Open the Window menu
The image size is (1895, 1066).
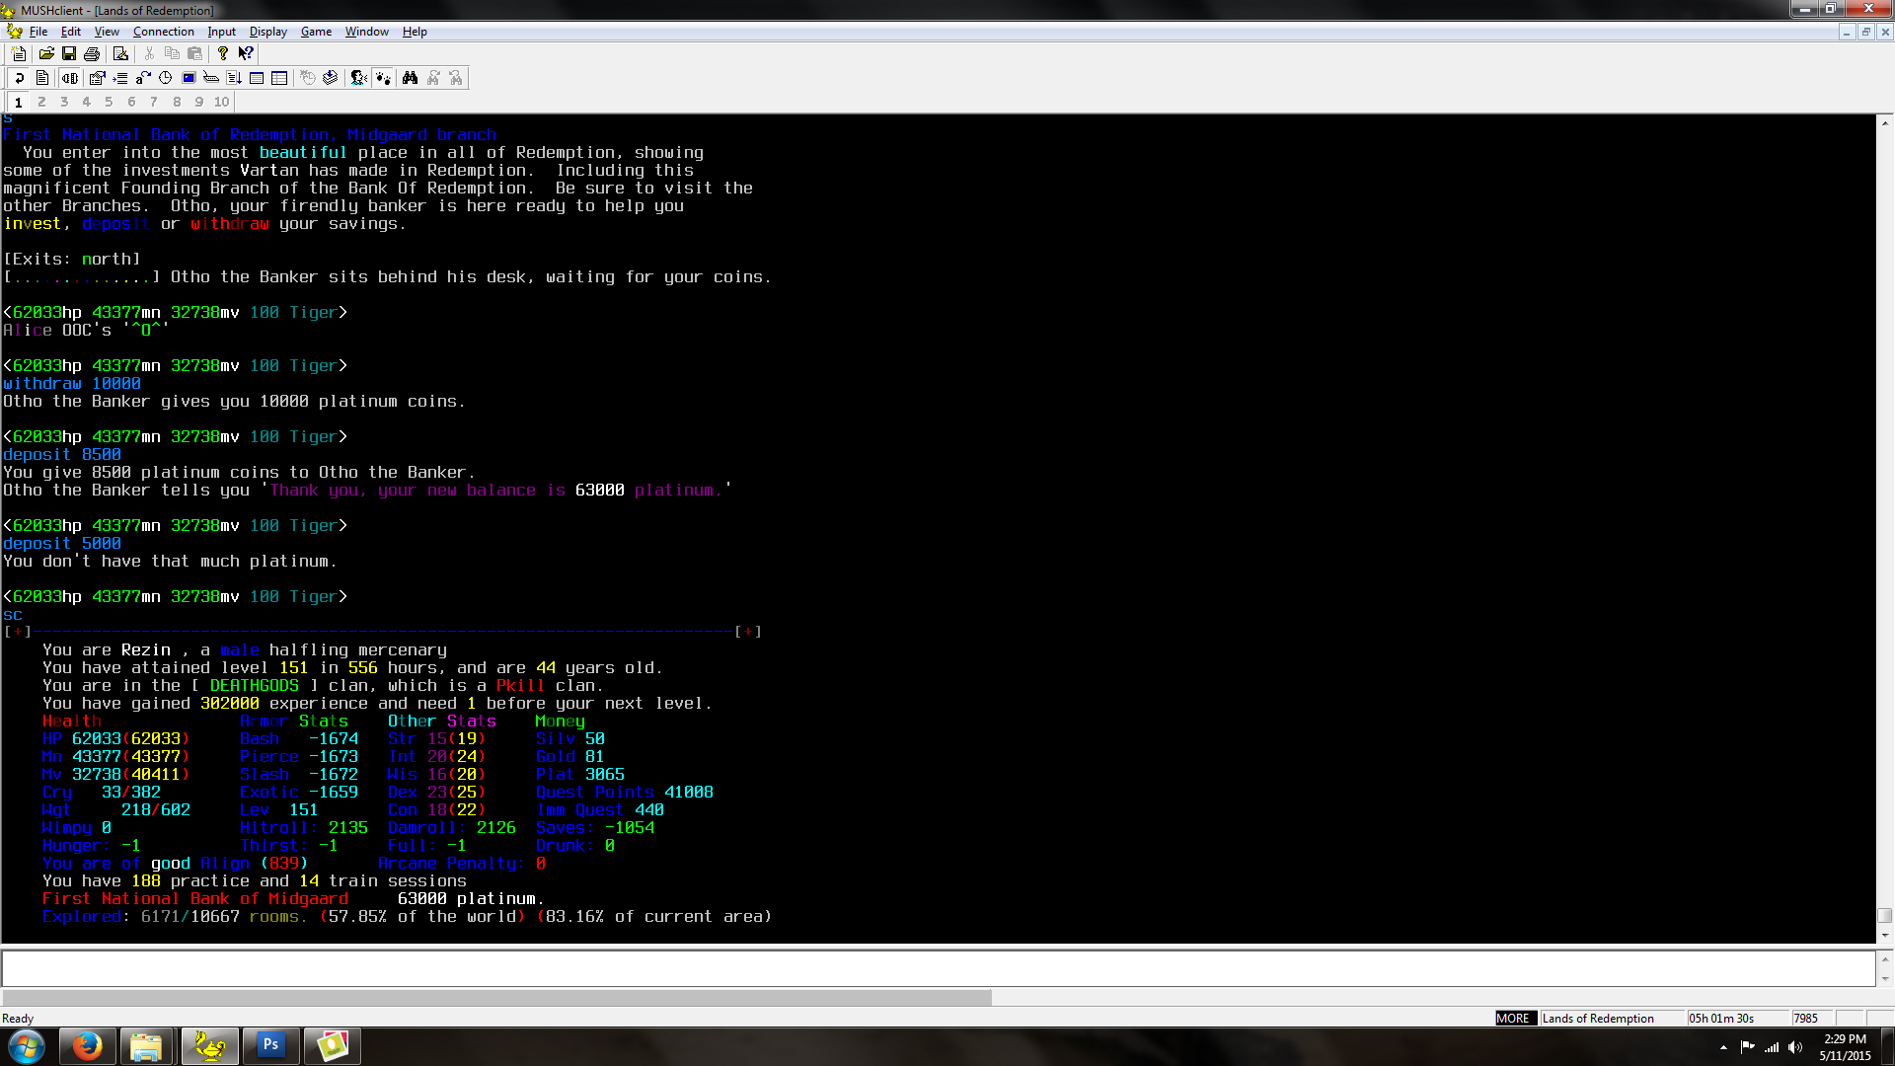[367, 32]
